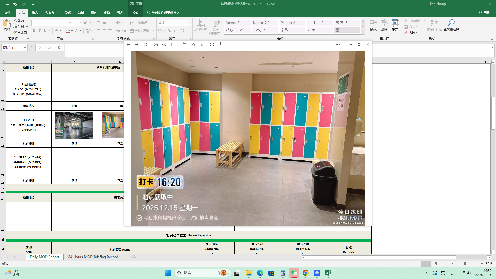The height and width of the screenshot is (279, 496).
Task: Zoom in on the image viewer
Action: (156, 45)
